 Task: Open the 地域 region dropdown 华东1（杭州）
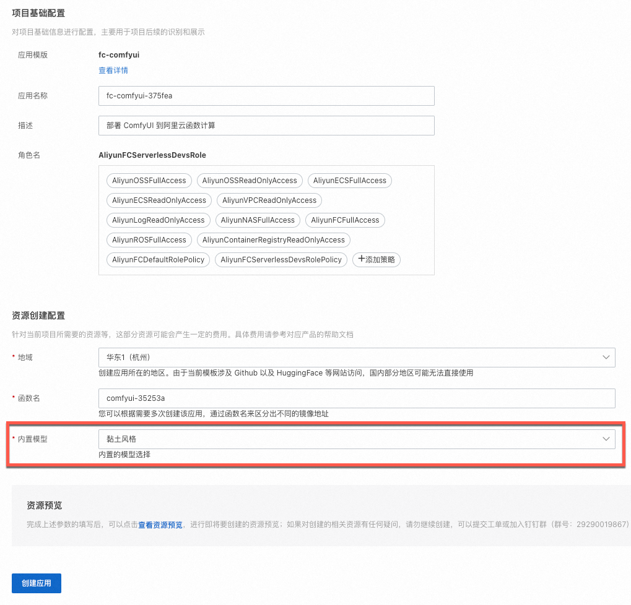(x=357, y=358)
